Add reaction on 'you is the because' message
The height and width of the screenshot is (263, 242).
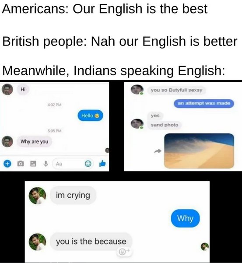click(124, 251)
